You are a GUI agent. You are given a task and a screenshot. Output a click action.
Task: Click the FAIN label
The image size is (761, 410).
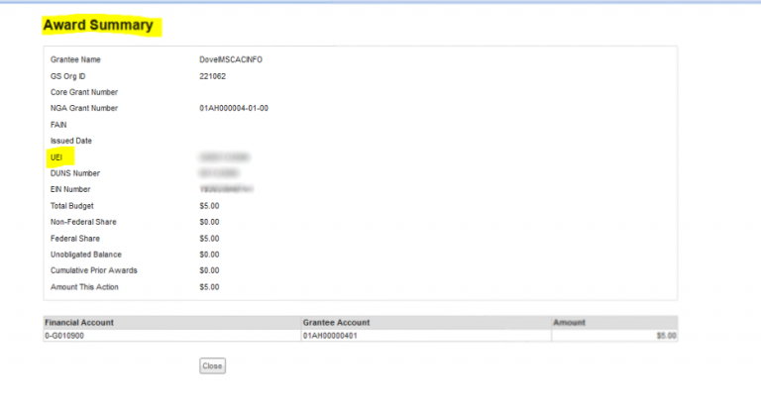58,125
